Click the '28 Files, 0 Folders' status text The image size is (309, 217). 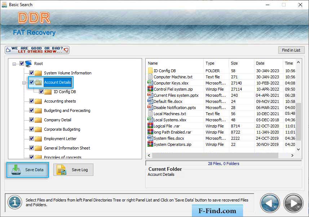point(224,164)
